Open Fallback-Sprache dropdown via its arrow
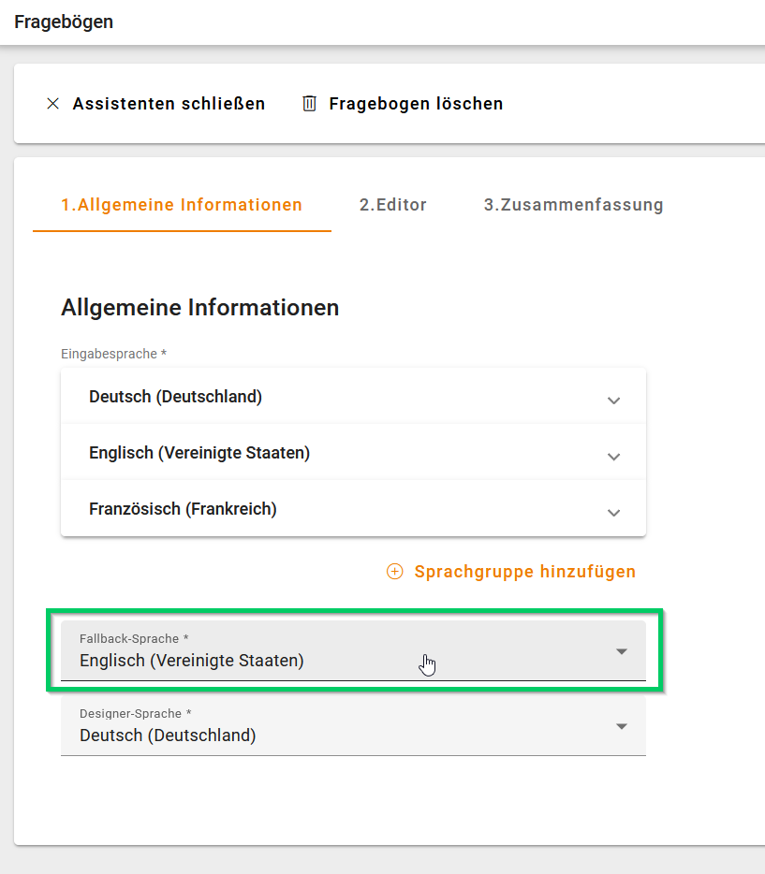This screenshot has width=765, height=874. pyautogui.click(x=622, y=651)
